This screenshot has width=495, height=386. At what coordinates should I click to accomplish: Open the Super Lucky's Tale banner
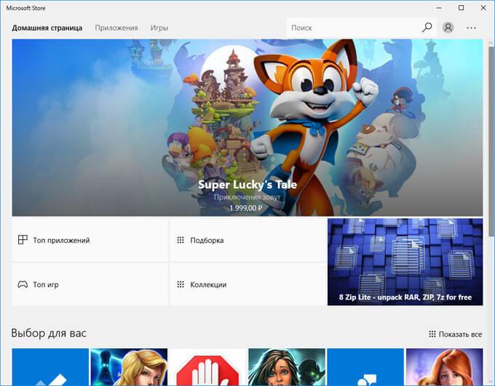247,127
